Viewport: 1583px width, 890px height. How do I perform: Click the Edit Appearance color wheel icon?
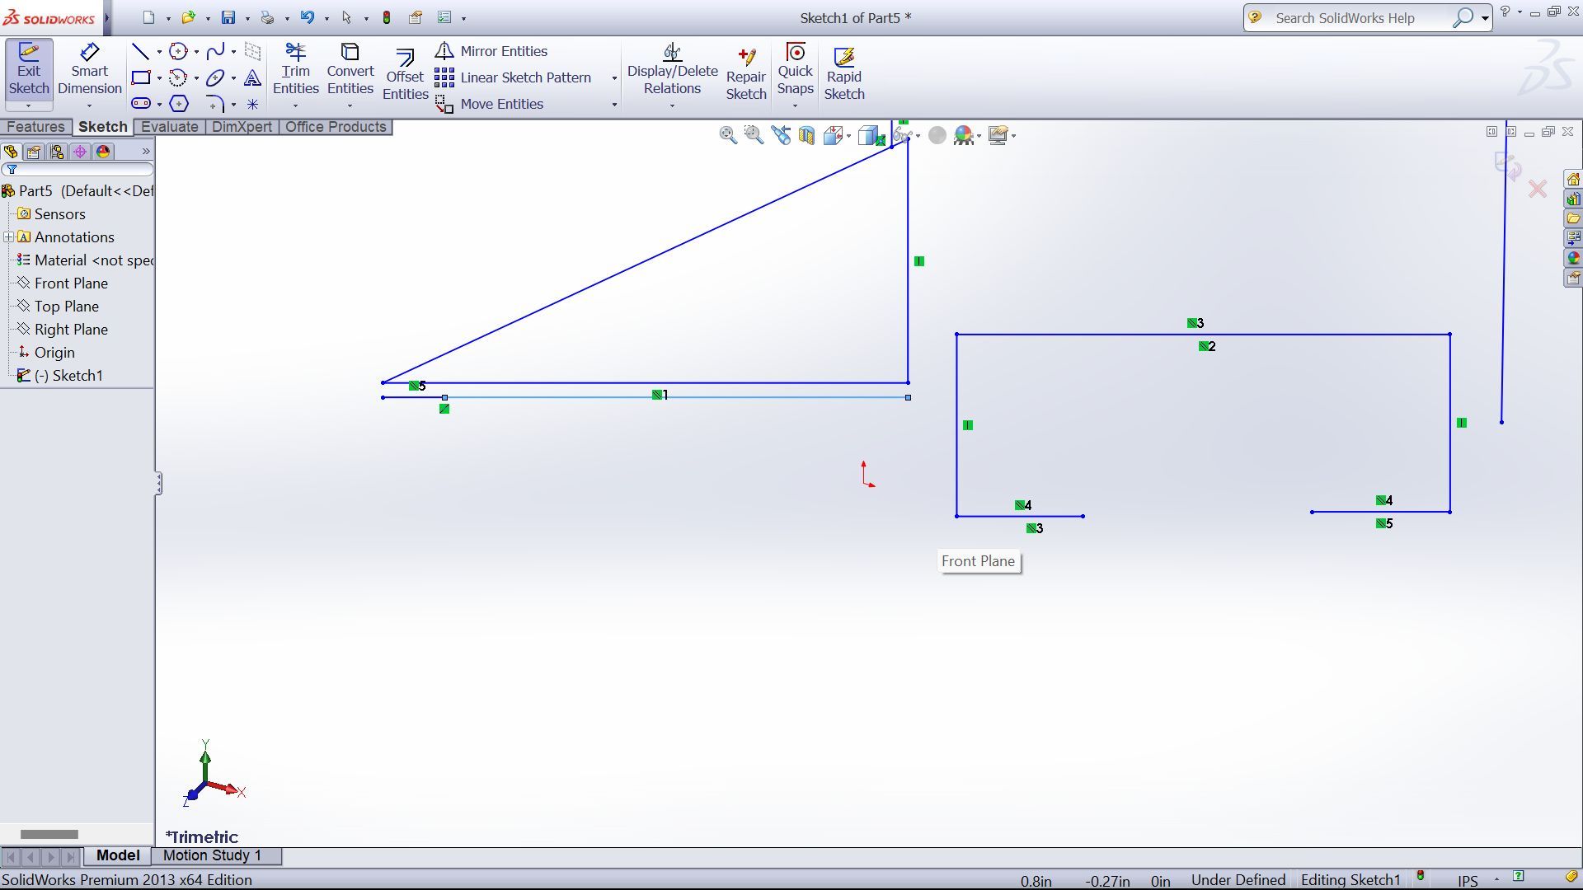(962, 135)
